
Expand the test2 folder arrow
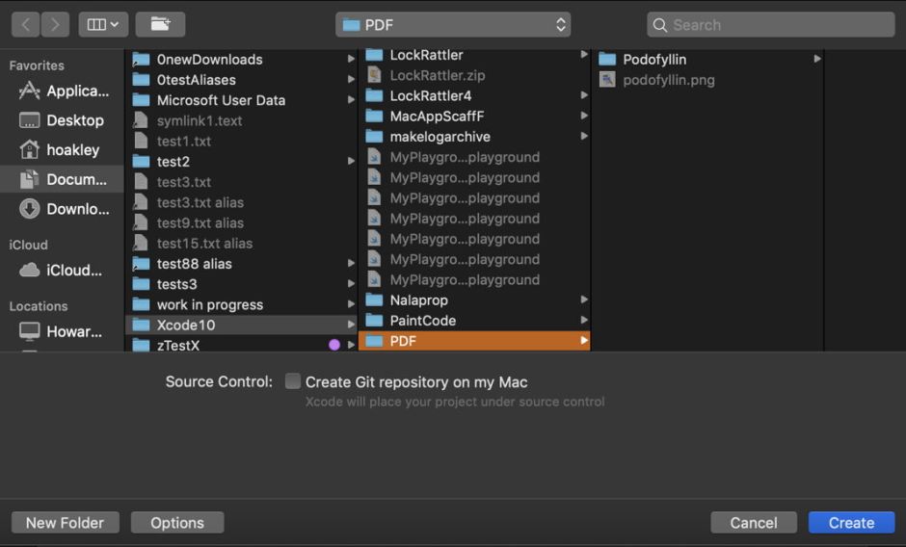[x=351, y=161]
